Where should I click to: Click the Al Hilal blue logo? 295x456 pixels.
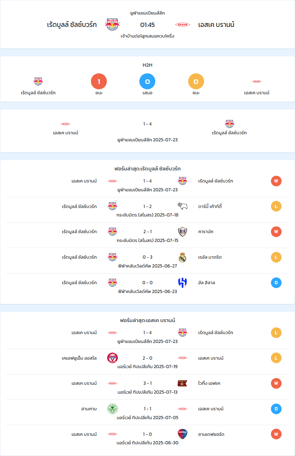click(183, 282)
